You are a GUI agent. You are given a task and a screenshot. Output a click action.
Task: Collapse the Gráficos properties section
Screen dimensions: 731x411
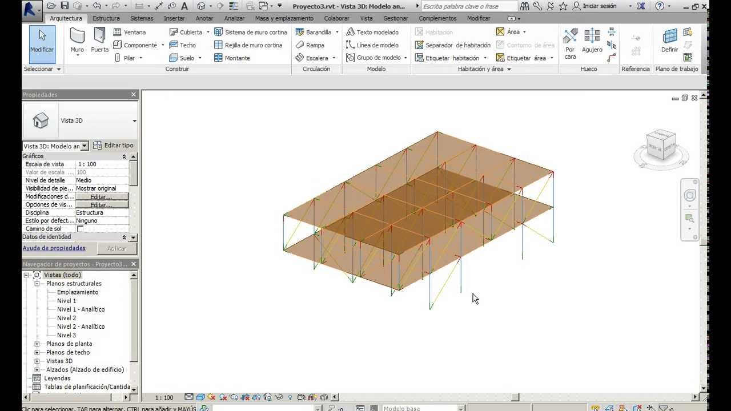[x=124, y=156]
